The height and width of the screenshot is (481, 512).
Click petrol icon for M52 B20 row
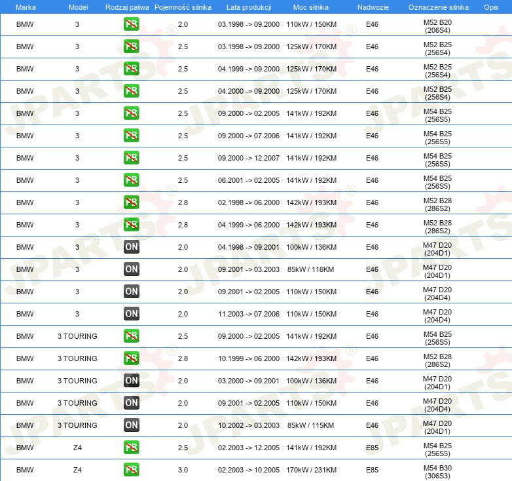pos(131,24)
